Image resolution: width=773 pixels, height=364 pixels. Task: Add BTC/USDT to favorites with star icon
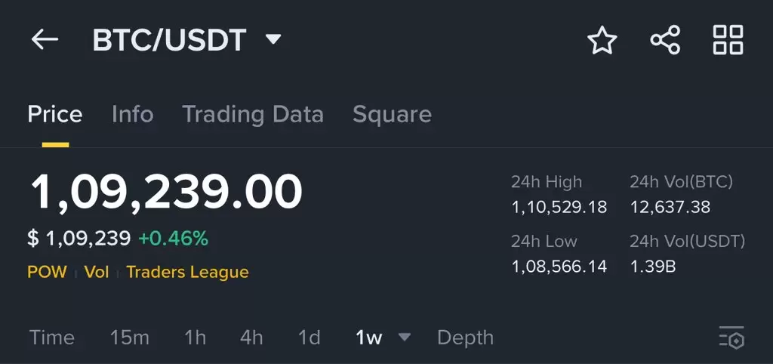tap(602, 40)
